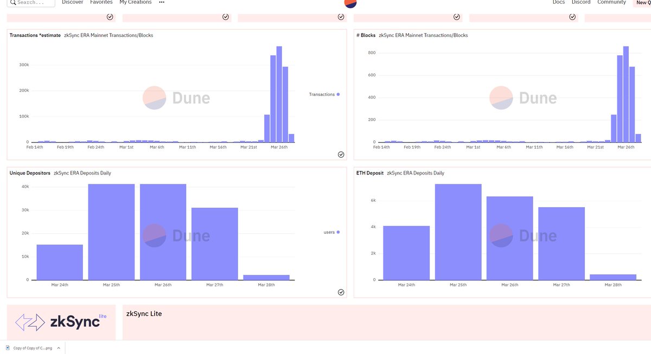Click the ETH Deposit chart title
This screenshot has width=651, height=354.
[370, 173]
